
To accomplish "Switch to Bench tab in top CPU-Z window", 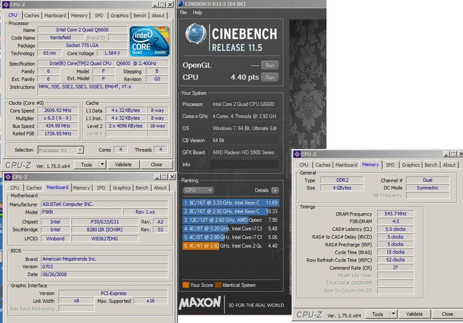I will coord(140,15).
